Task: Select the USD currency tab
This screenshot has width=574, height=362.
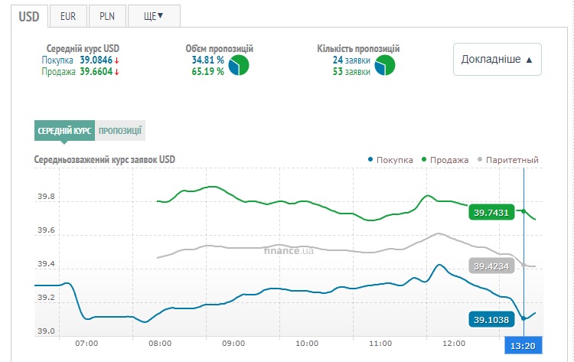Action: tap(28, 15)
